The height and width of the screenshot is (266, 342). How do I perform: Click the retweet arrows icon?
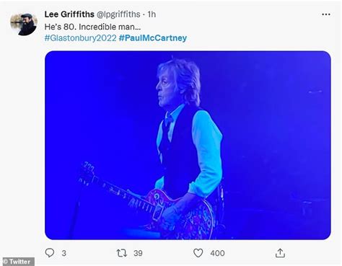[x=122, y=253]
